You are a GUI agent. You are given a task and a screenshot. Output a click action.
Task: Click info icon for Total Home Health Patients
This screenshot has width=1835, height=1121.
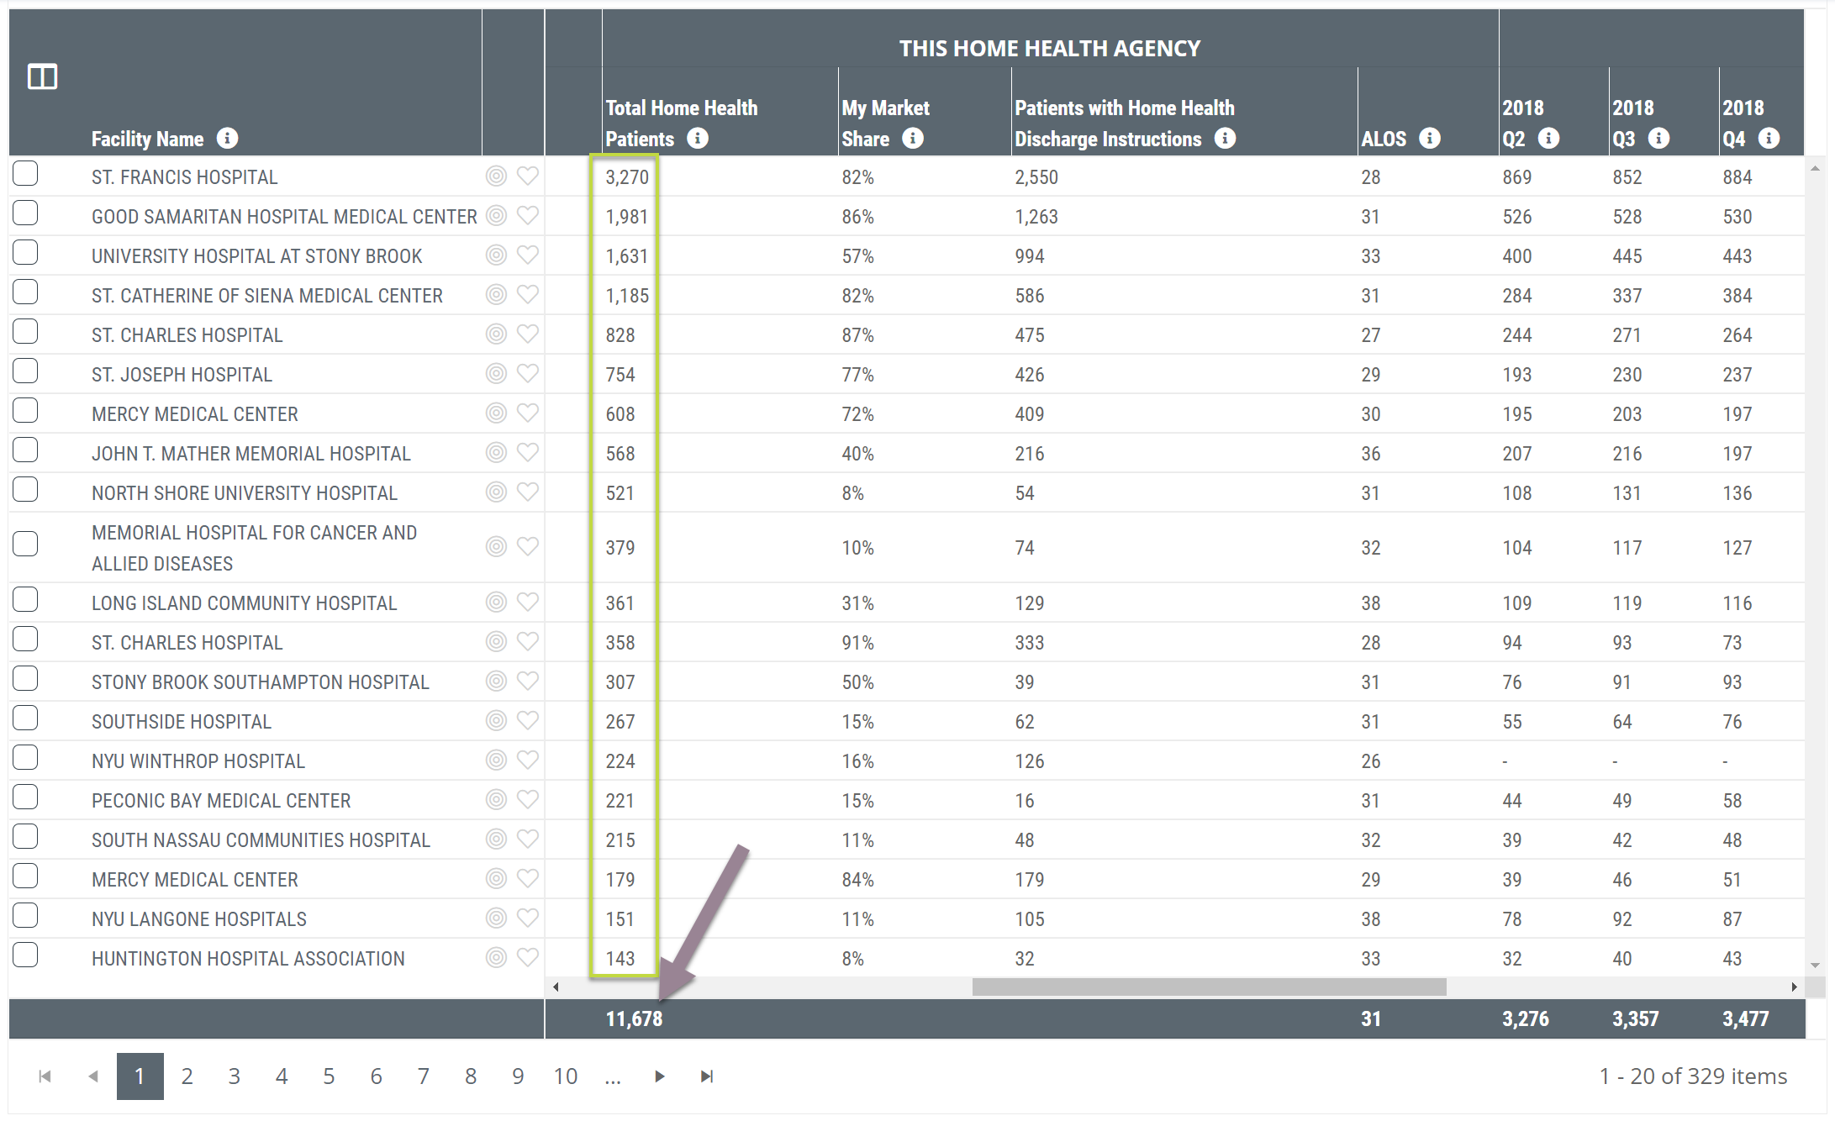pos(697,138)
